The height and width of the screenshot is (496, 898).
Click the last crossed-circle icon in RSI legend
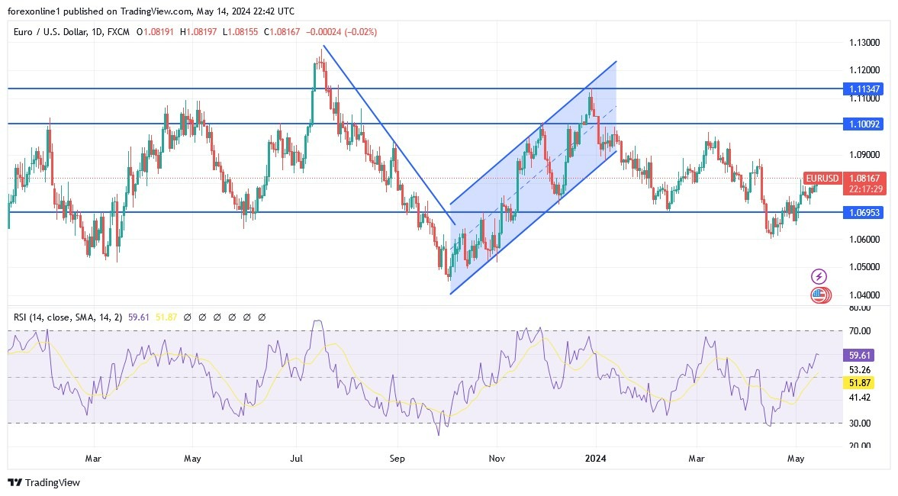[262, 316]
